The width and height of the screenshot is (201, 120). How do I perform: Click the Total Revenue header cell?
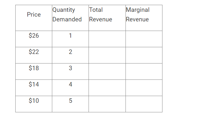[107, 18]
